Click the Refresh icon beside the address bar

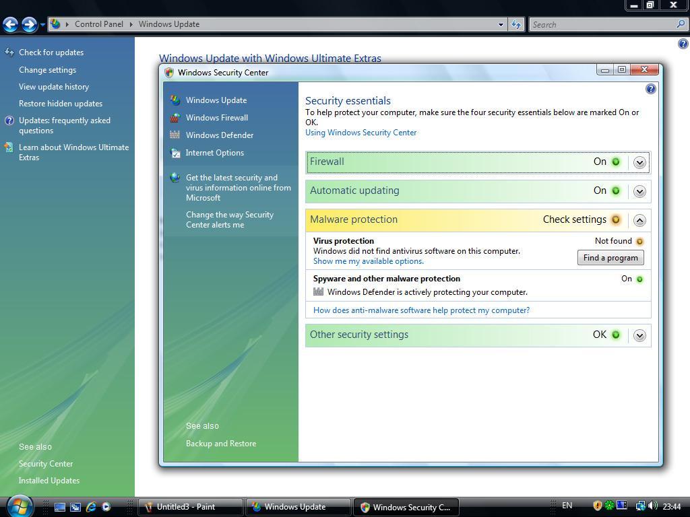pos(516,25)
